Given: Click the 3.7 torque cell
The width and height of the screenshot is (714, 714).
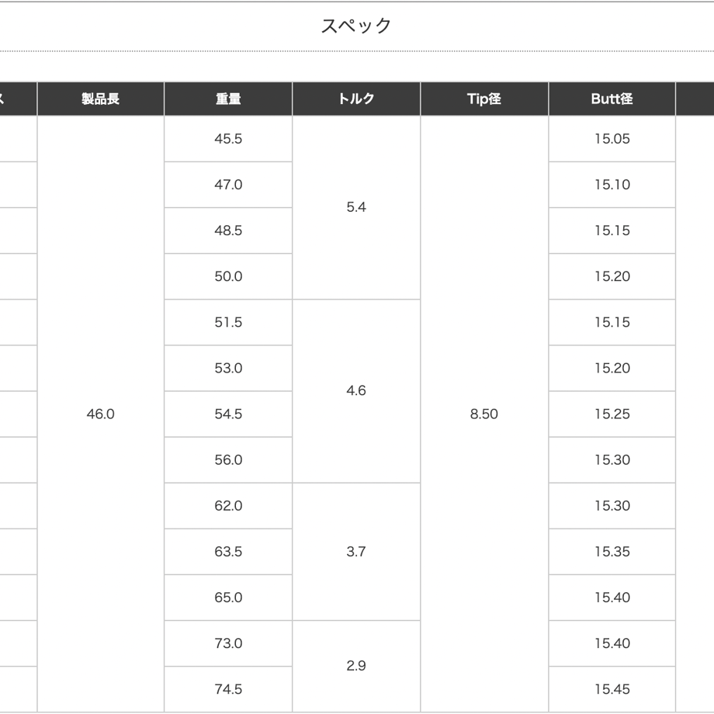Looking at the screenshot, I should click(356, 552).
